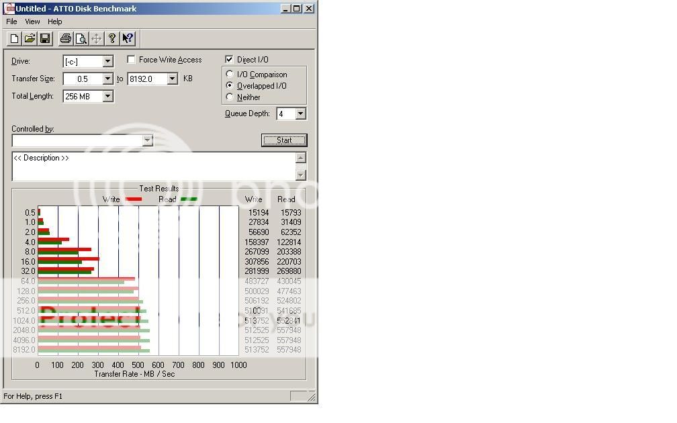This screenshot has width=677, height=423.
Task: Click the window resize grip corner
Action: [x=311, y=396]
